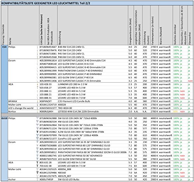194x182 pixels.
Task: Select EAN '8718696453667'
Action: [48, 47]
